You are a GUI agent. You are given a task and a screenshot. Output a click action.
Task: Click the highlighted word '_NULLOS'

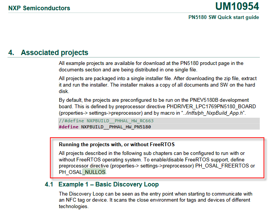[x=94, y=172]
